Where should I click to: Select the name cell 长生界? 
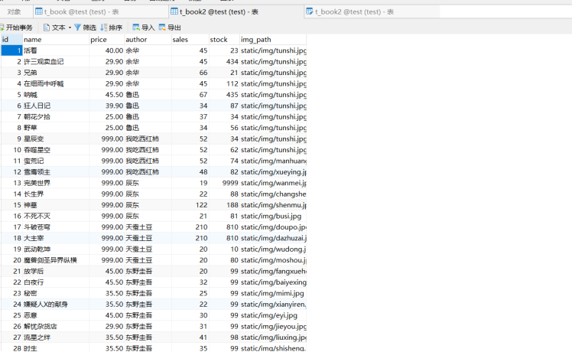point(56,194)
